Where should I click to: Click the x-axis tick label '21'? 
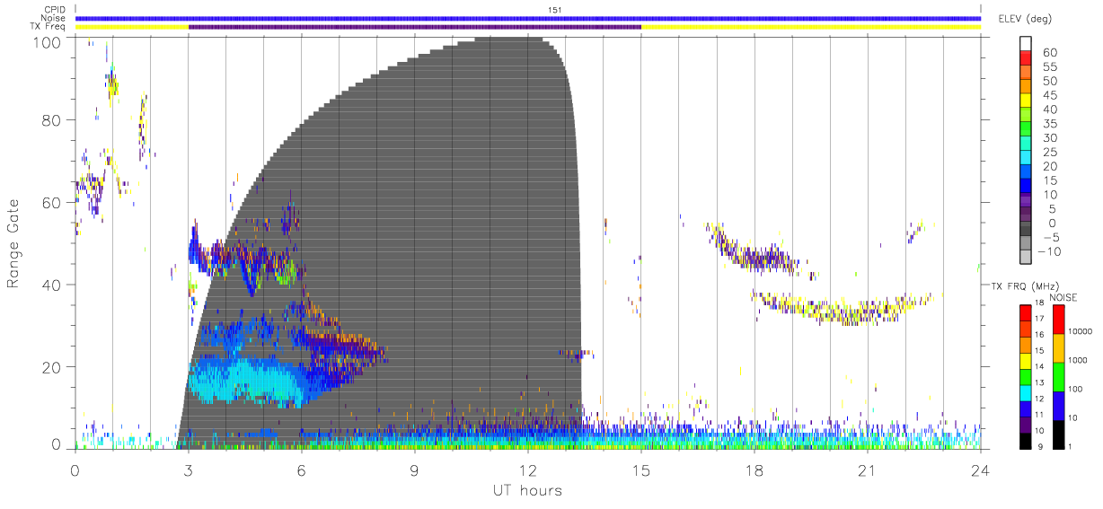coord(867,470)
